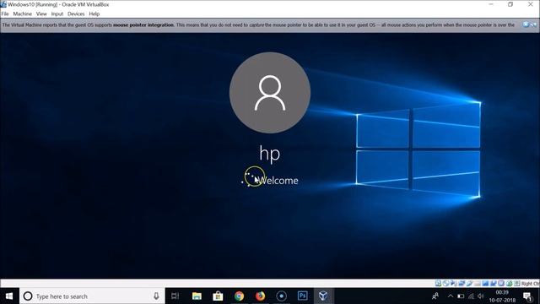Click the volume speaker tray icon
Screen dimensions: 540x304
481,296
